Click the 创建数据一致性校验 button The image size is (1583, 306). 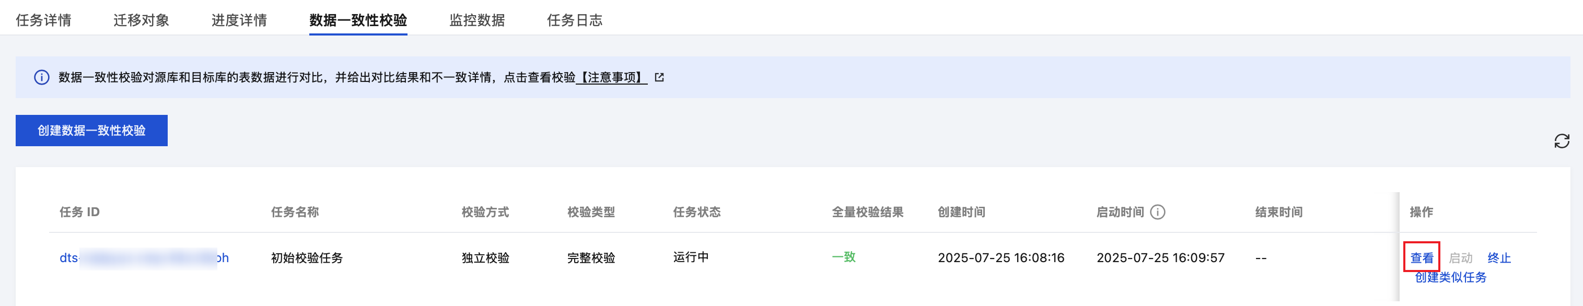91,130
